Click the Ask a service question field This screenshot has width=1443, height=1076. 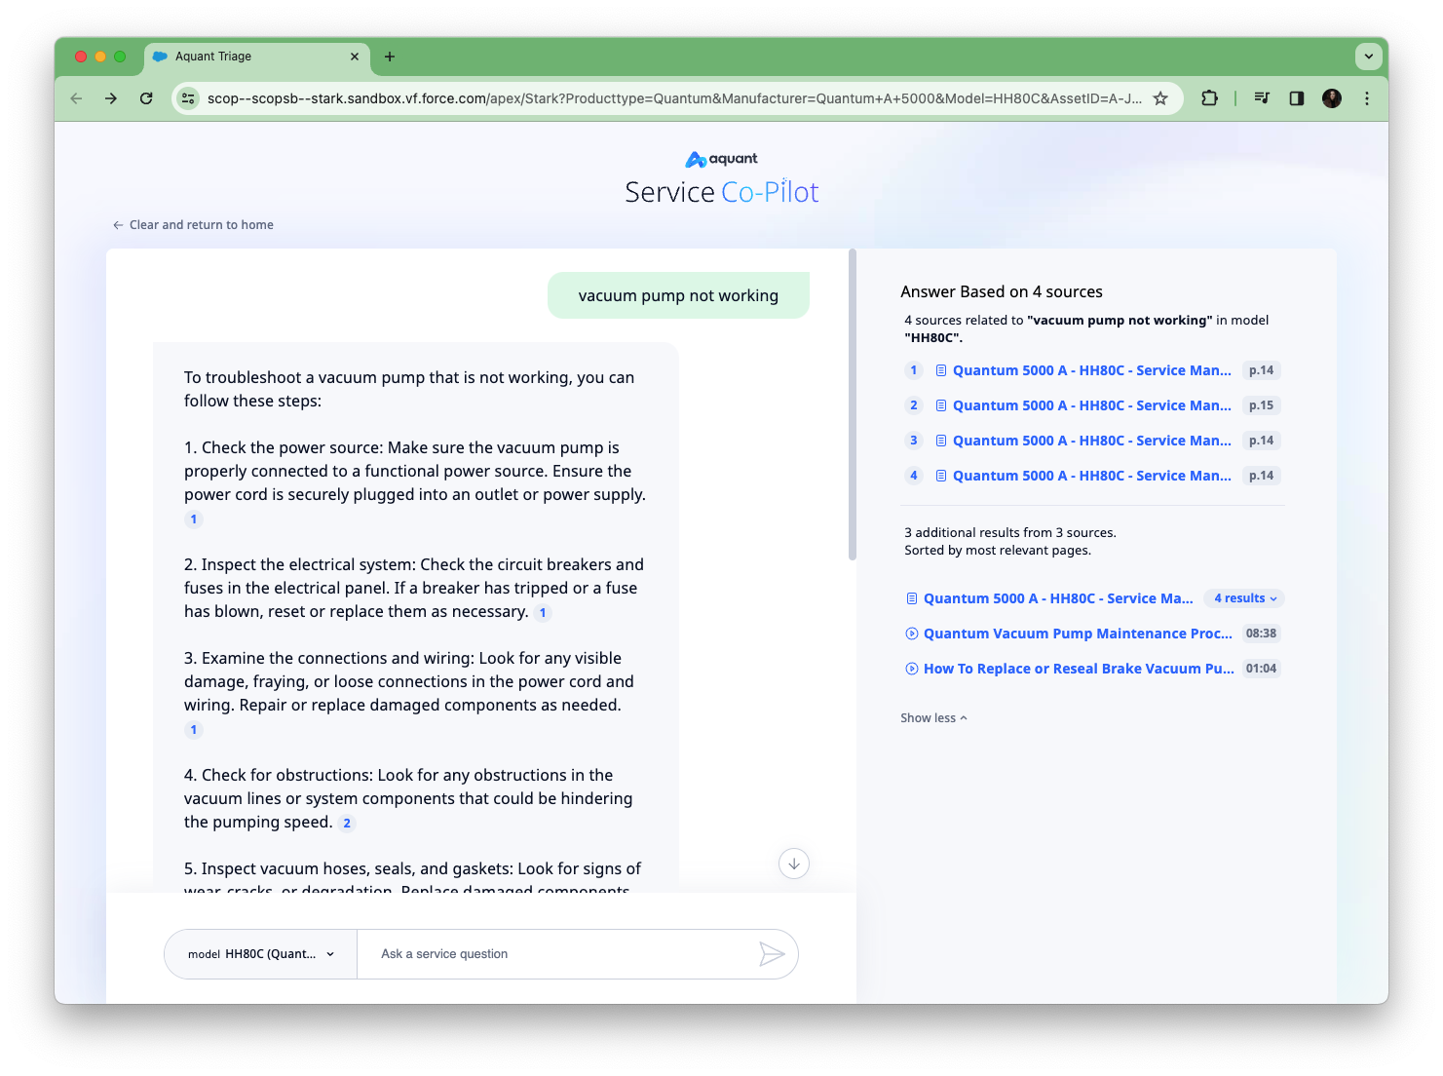[555, 954]
